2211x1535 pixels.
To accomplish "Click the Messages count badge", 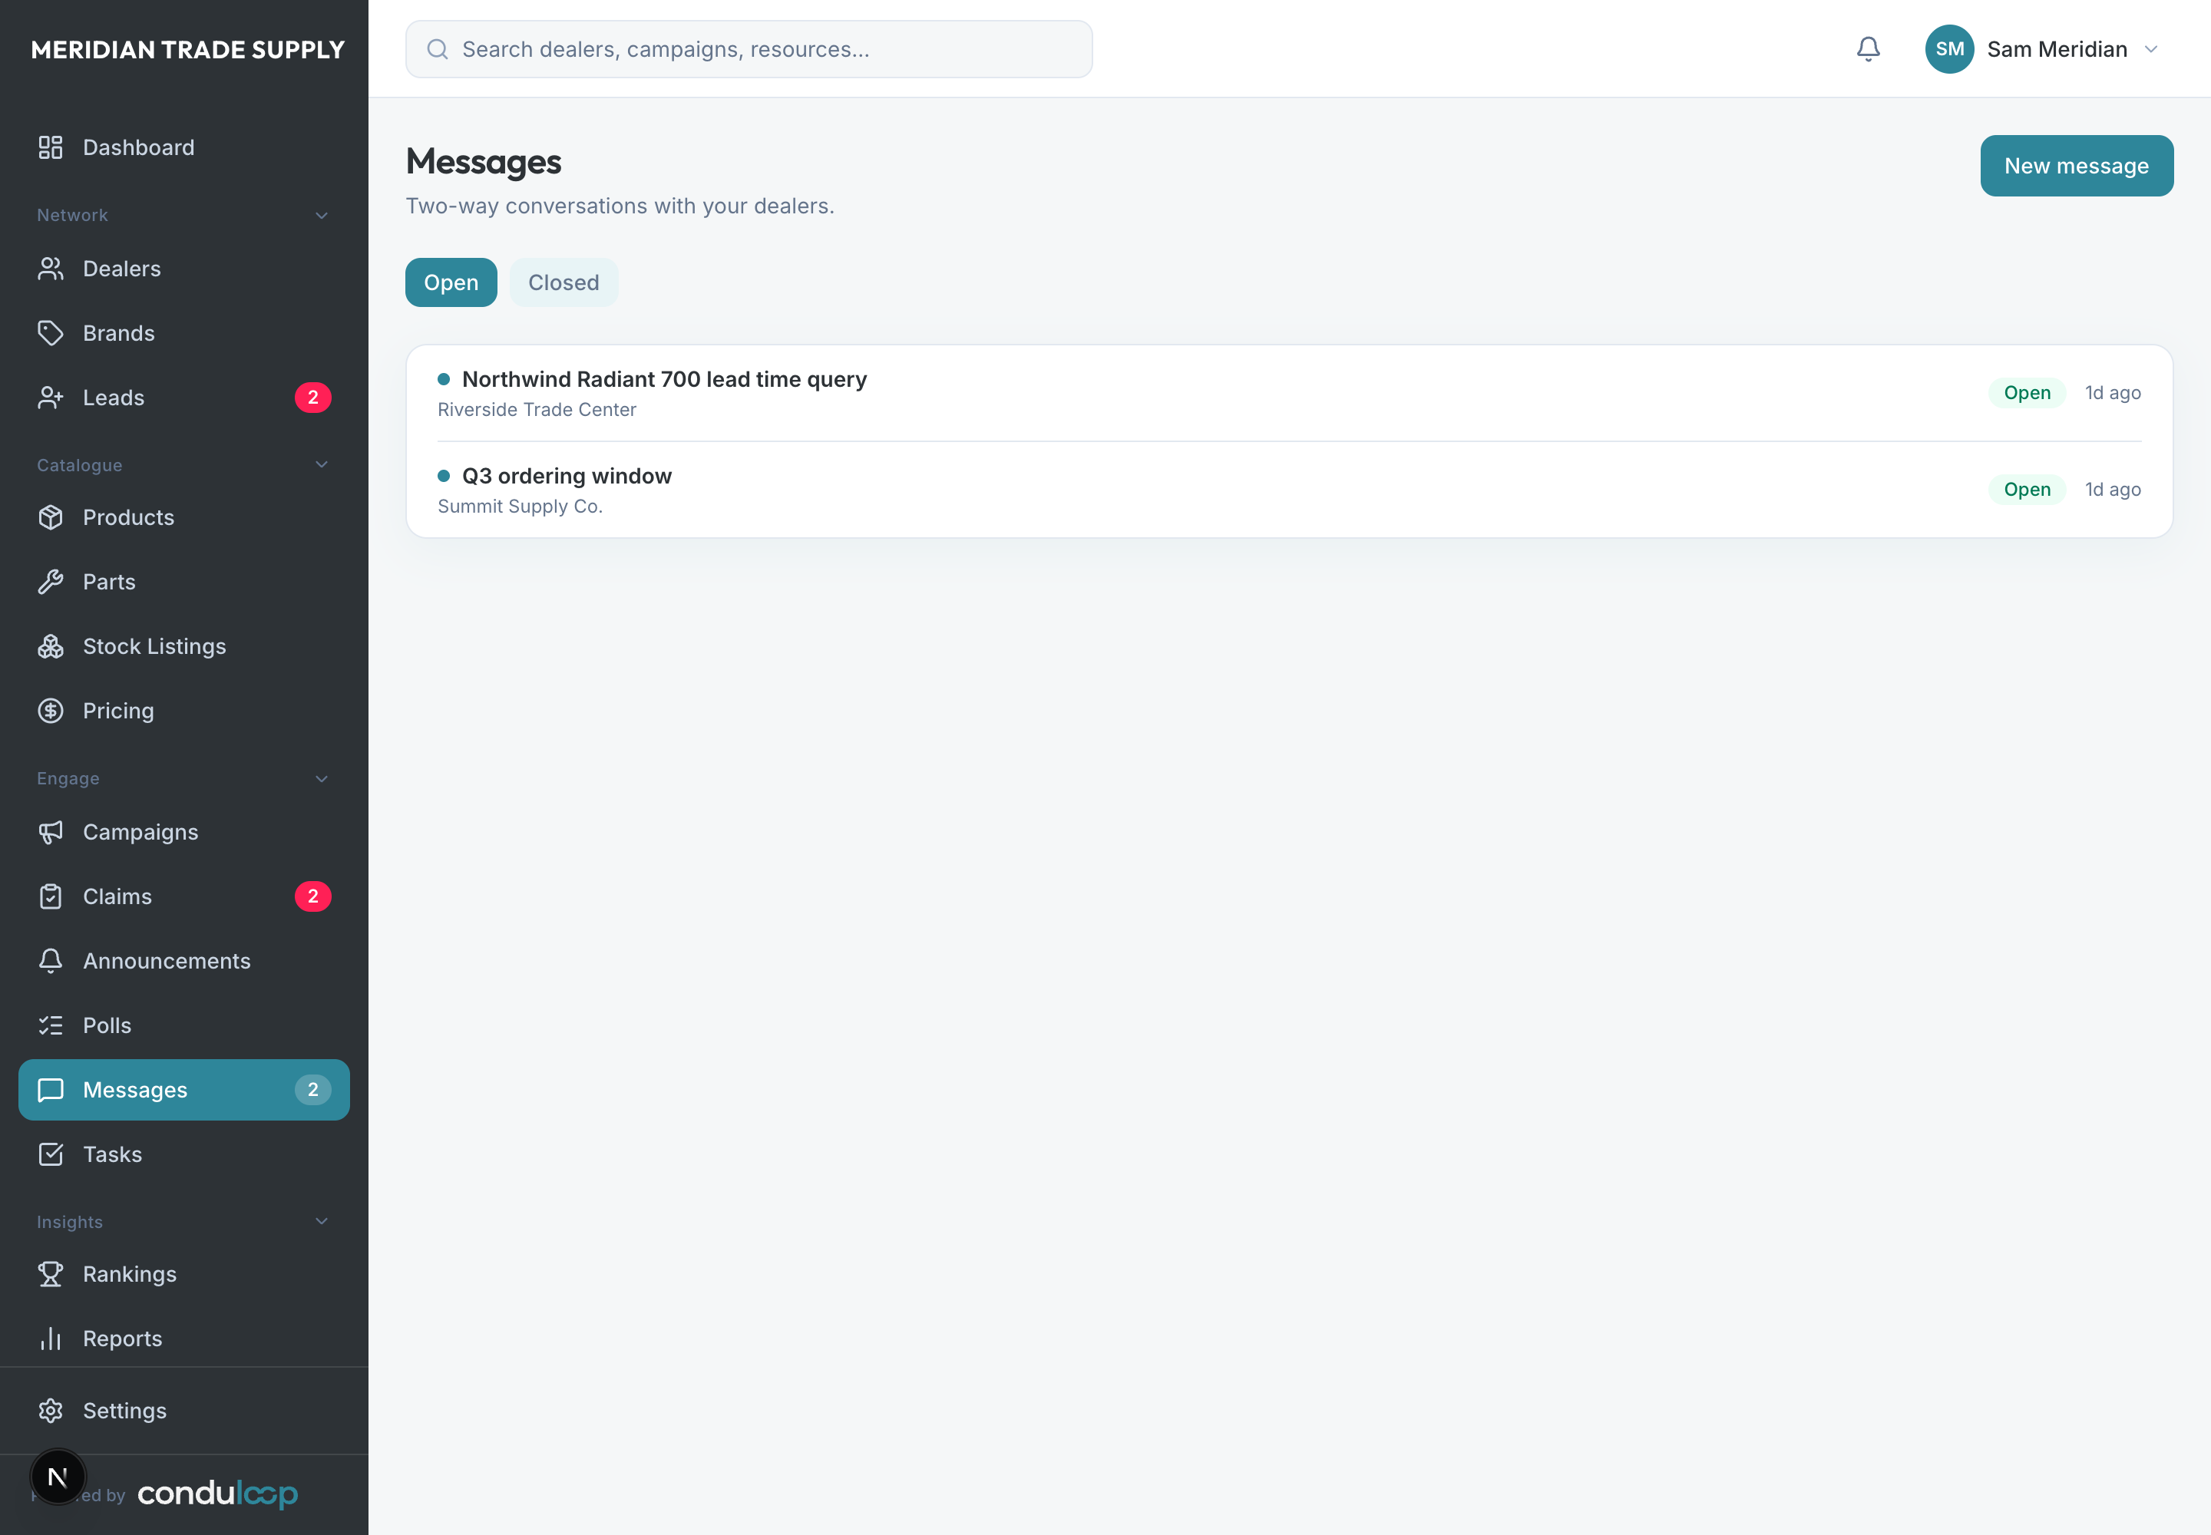I will (x=312, y=1090).
